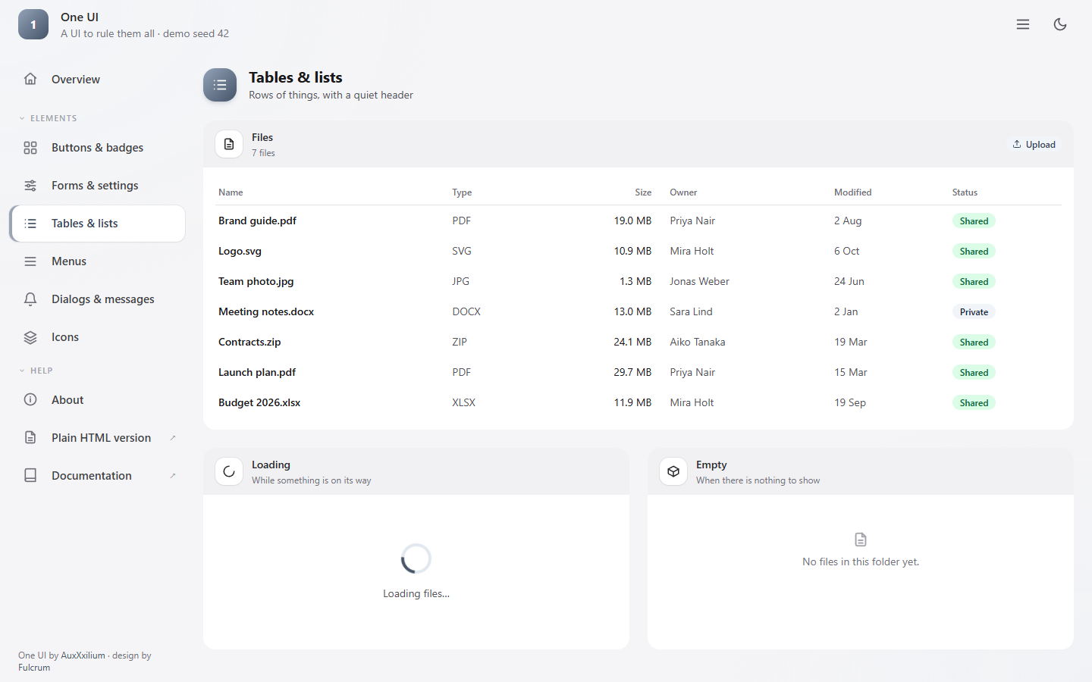1092x682 pixels.
Task: Sort by the Size column header
Action: [643, 192]
